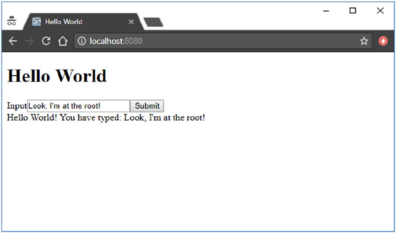Click the 'You have typed' result text
Image resolution: width=396 pixels, height=233 pixels.
point(106,118)
